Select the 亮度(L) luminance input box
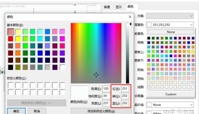This screenshot has width=199, height=114. pos(106,103)
